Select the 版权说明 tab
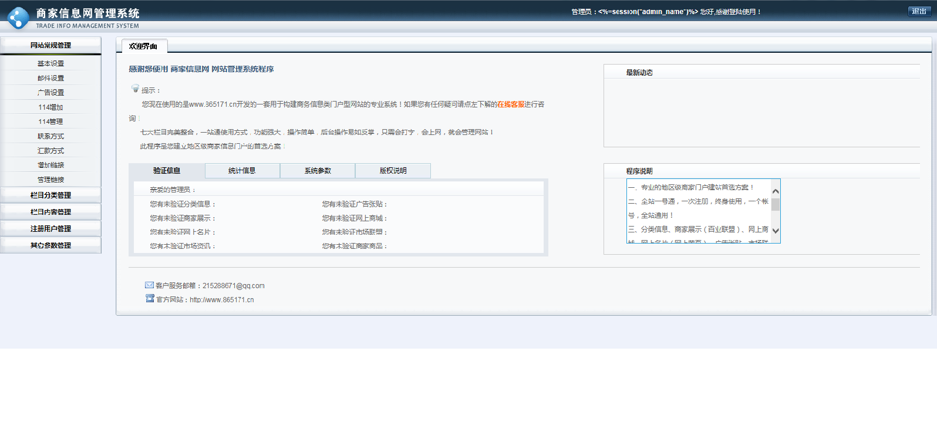937x422 pixels. (393, 171)
